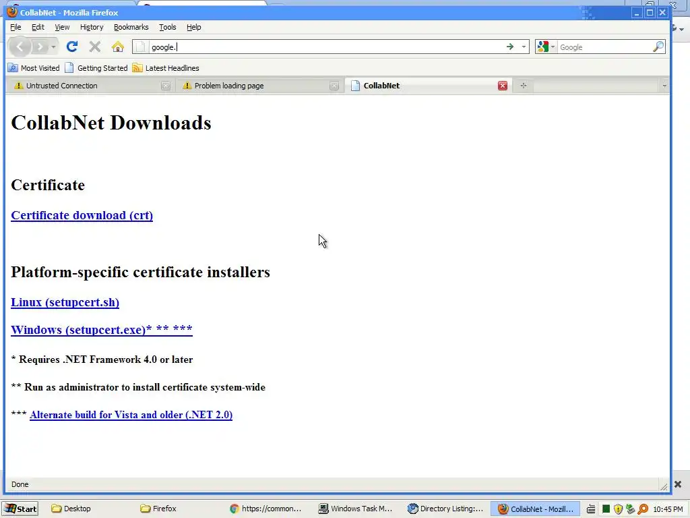The width and height of the screenshot is (690, 518).
Task: Open the Bookmarks menu
Action: pos(131,27)
